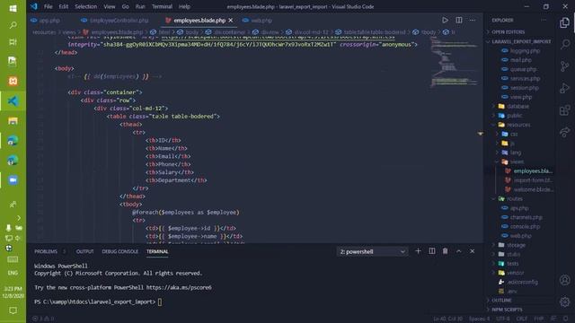Click the VS Code logo menu icon
The width and height of the screenshot is (575, 323).
tap(34, 6)
